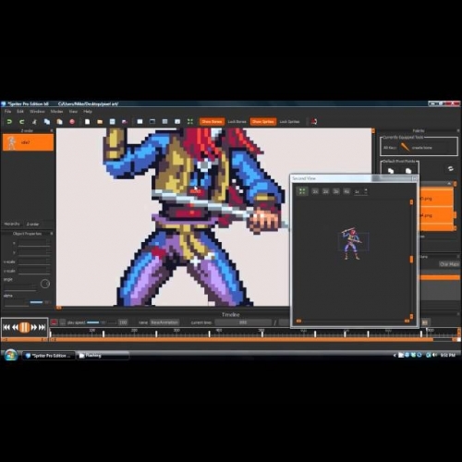Select the create bone tool icon
The image size is (462, 462).
pyautogui.click(x=405, y=148)
